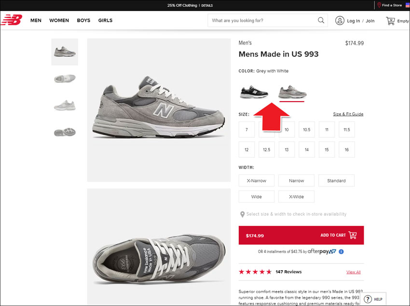Click the Join link
This screenshot has width=410, height=306.
[370, 21]
